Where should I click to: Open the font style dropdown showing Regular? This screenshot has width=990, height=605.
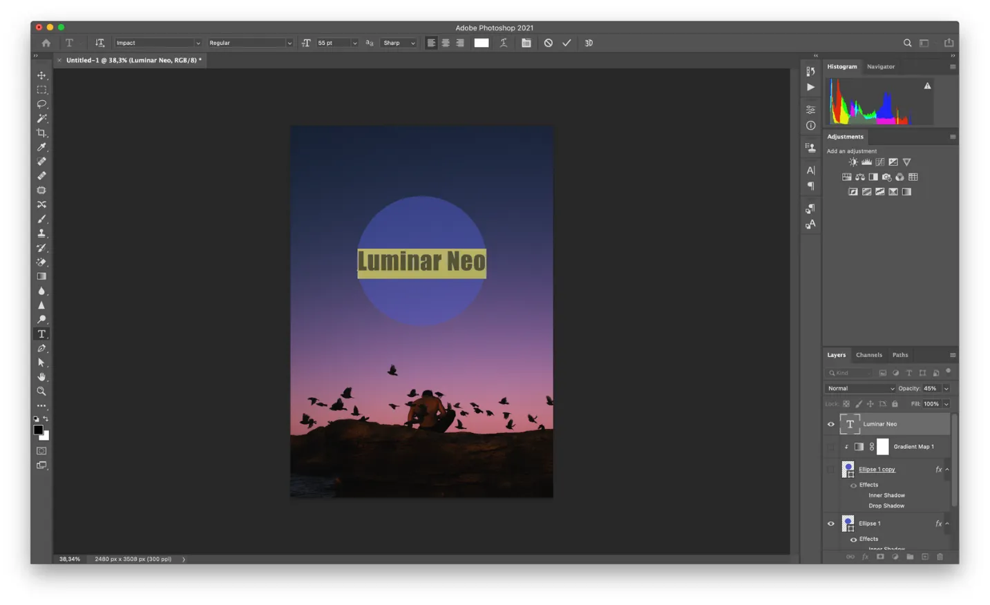pyautogui.click(x=250, y=43)
